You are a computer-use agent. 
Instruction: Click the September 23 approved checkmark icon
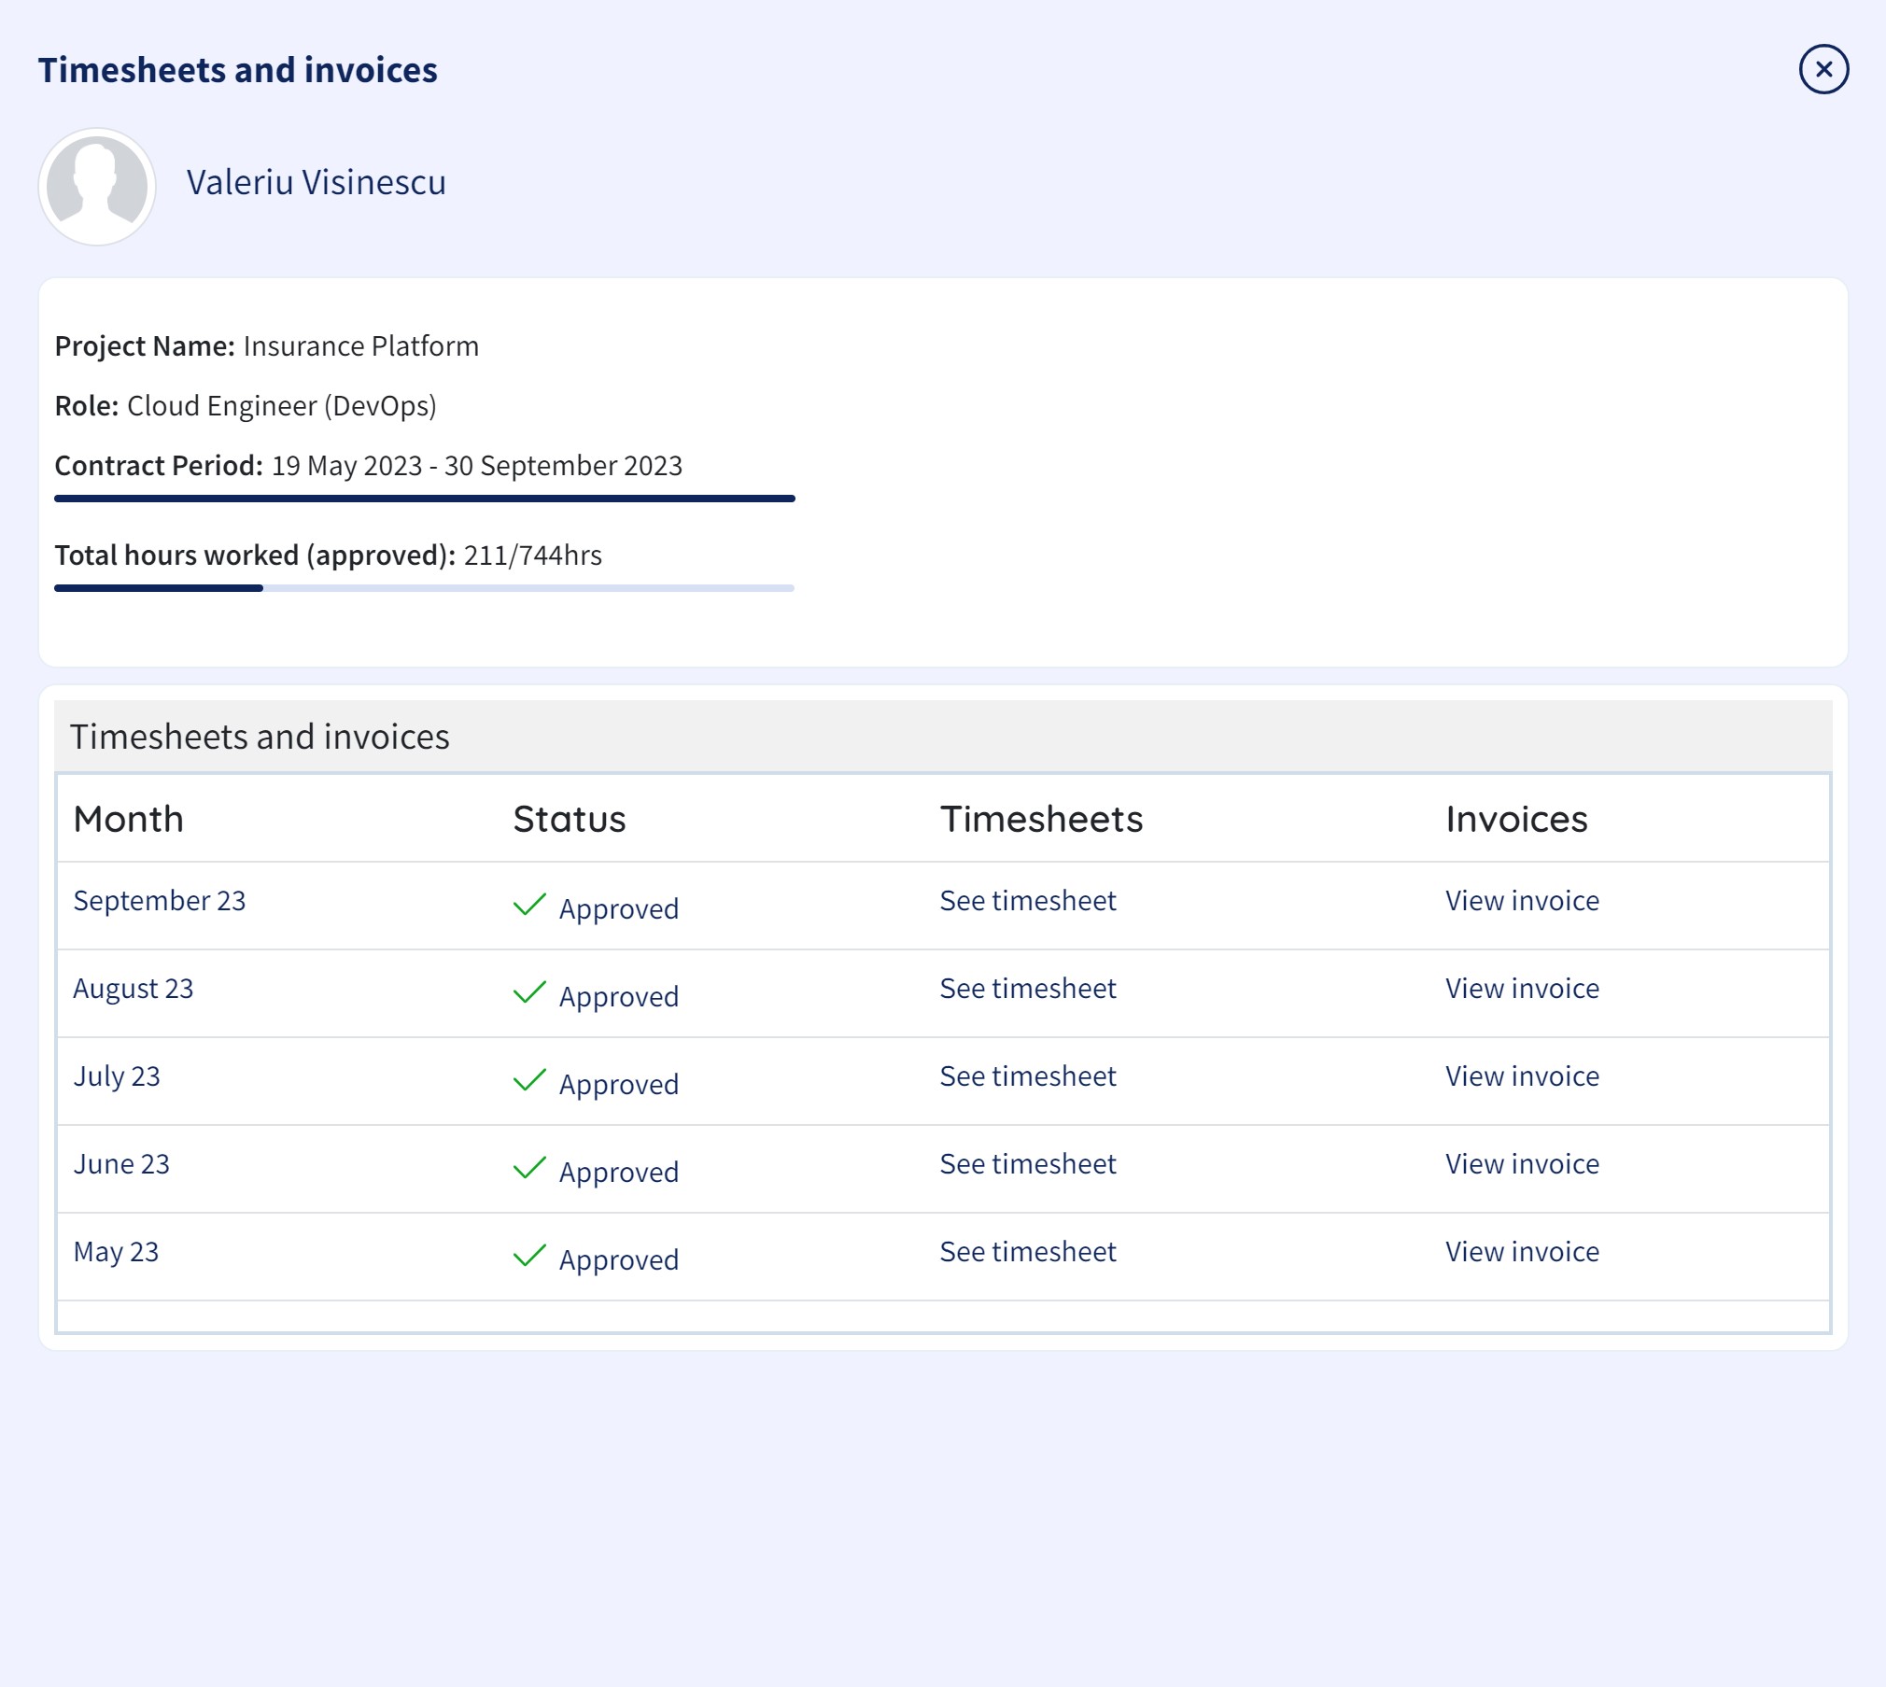click(529, 905)
